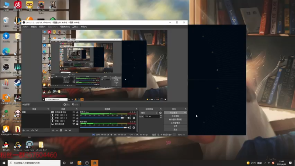Pop out the Sources dock
This screenshot has height=166, width=295.
tap(77, 109)
